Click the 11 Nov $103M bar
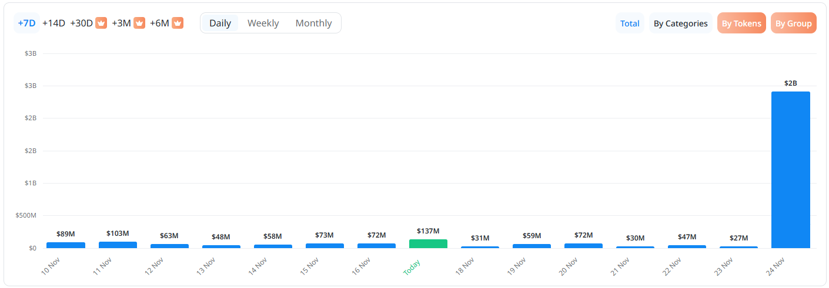Screen dimensions: 829x288 (118, 245)
